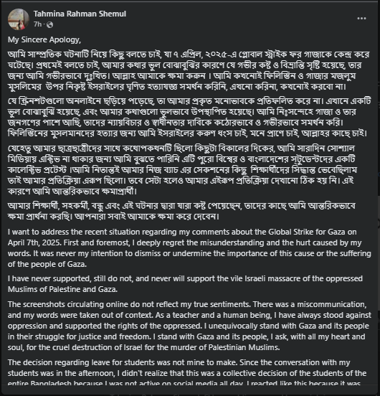The image size is (380, 396).
Task: Click the first Bengali paragraph starting 'আমি সাম্প্রতিক'
Action: 189,70
